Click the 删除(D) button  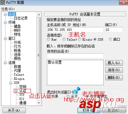click(x=114, y=77)
